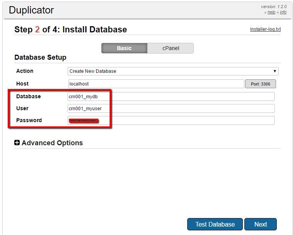This screenshot has height=235, width=293.
Task: Open the info link
Action: point(283,12)
